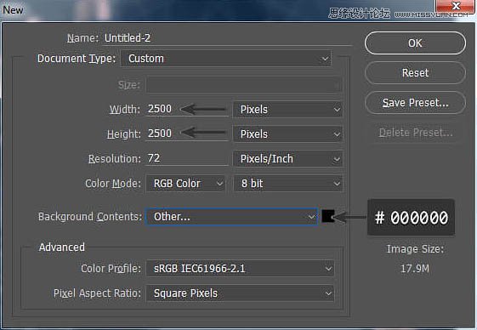Click the black background color swatch

click(328, 216)
